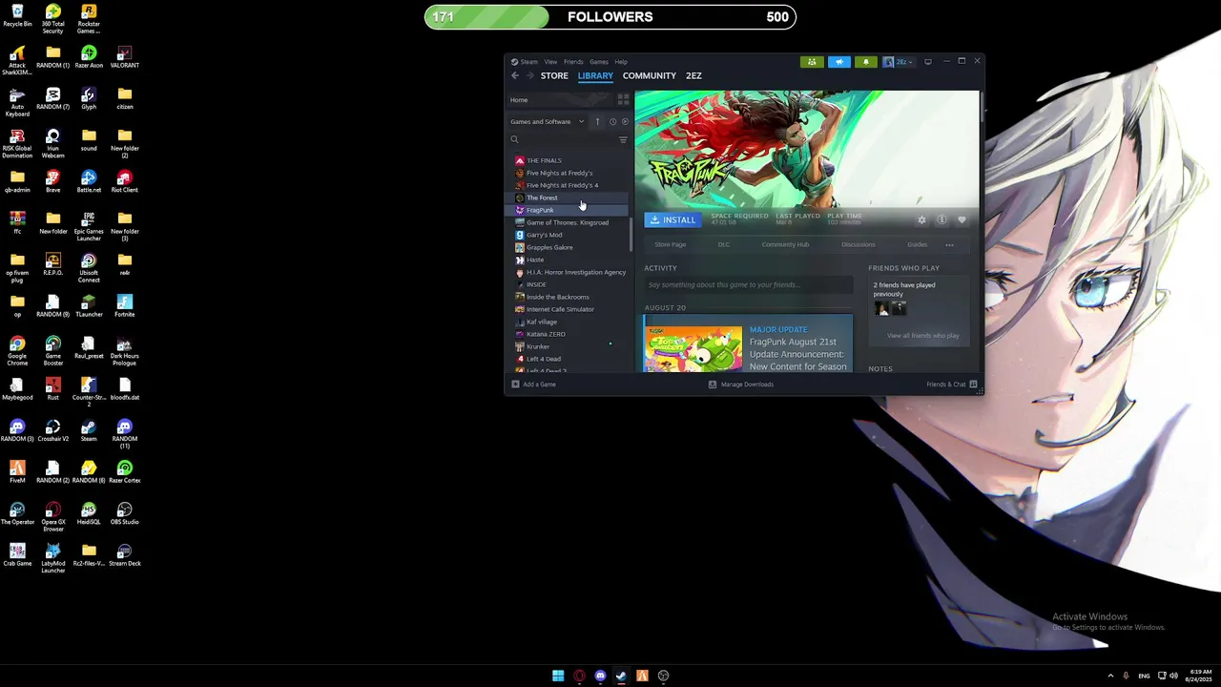Select THE FINALS in game list
This screenshot has width=1221, height=687.
click(568, 160)
